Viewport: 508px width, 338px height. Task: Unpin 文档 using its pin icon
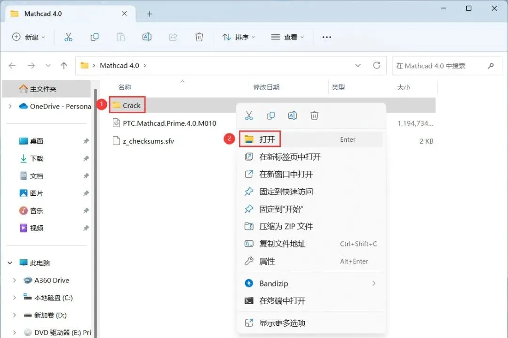pyautogui.click(x=86, y=176)
